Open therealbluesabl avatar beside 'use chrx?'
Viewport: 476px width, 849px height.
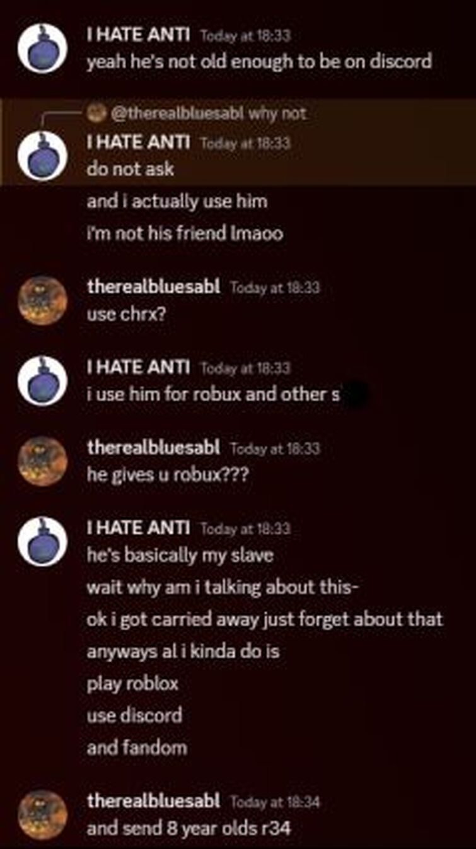click(x=42, y=300)
